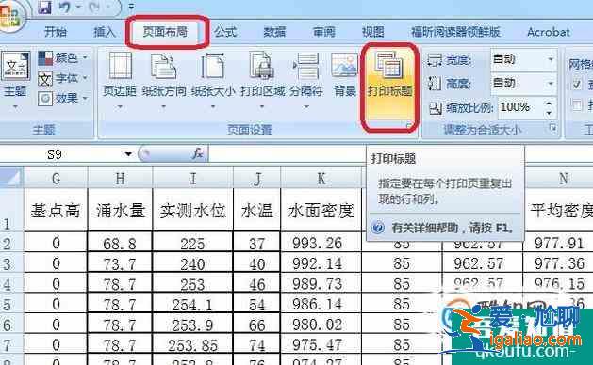Open Scale to Fit dialog launcher
The width and height of the screenshot is (593, 365).
[x=553, y=128]
